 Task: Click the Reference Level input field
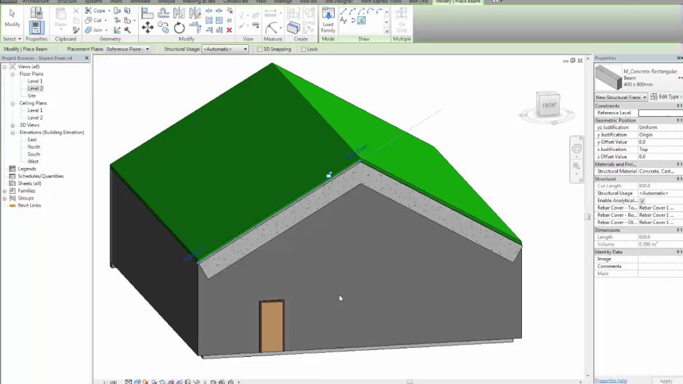tap(661, 113)
